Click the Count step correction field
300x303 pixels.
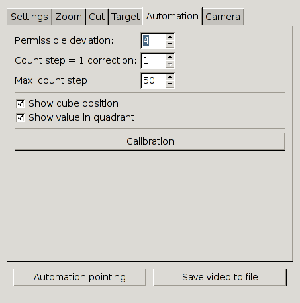(x=154, y=60)
